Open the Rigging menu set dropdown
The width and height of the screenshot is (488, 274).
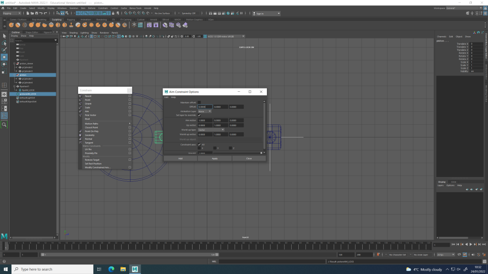coord(11,13)
